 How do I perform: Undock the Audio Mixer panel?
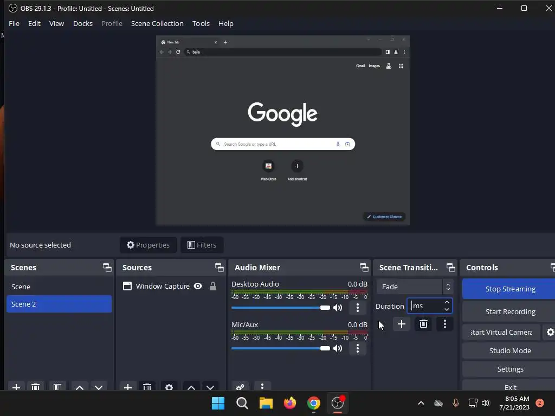pos(364,268)
